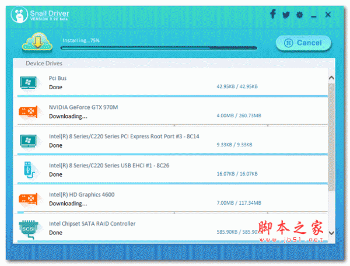Click the NVIDIA GeForce graphics card icon
The height and width of the screenshot is (266, 350).
tap(28, 111)
